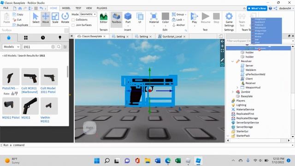Open the Windows Start menu

97,161
